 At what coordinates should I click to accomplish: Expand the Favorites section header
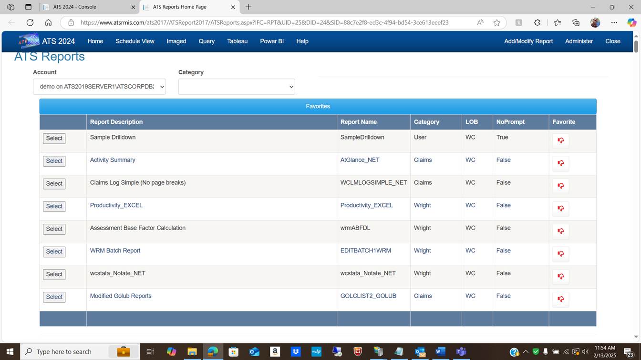318,106
